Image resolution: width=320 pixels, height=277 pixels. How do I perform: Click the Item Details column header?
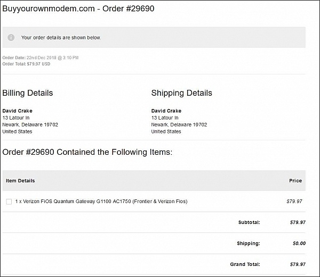point(20,181)
